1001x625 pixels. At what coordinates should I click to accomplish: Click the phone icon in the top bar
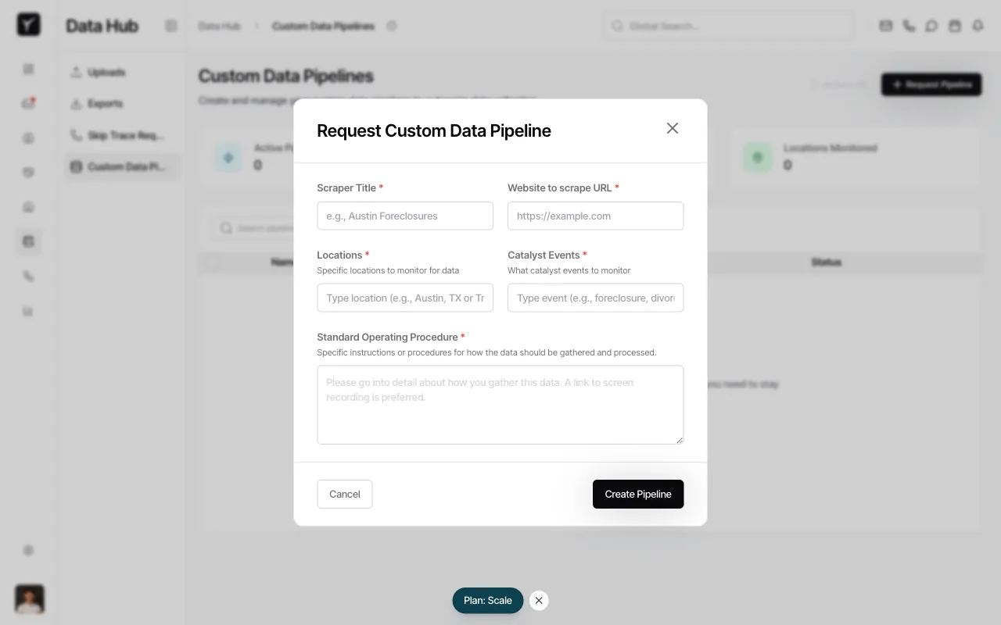[x=909, y=26]
